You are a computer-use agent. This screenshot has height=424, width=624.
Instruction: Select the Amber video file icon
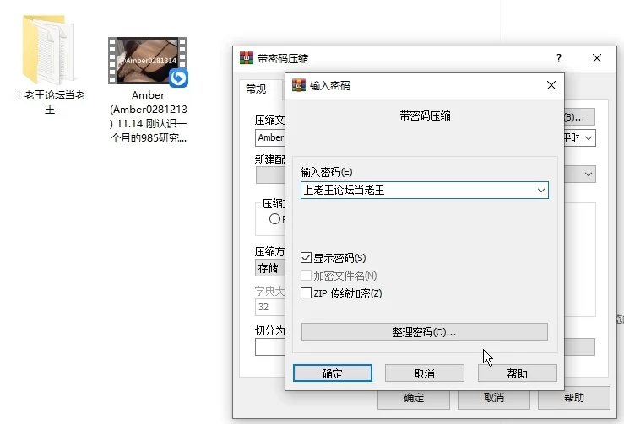148,62
